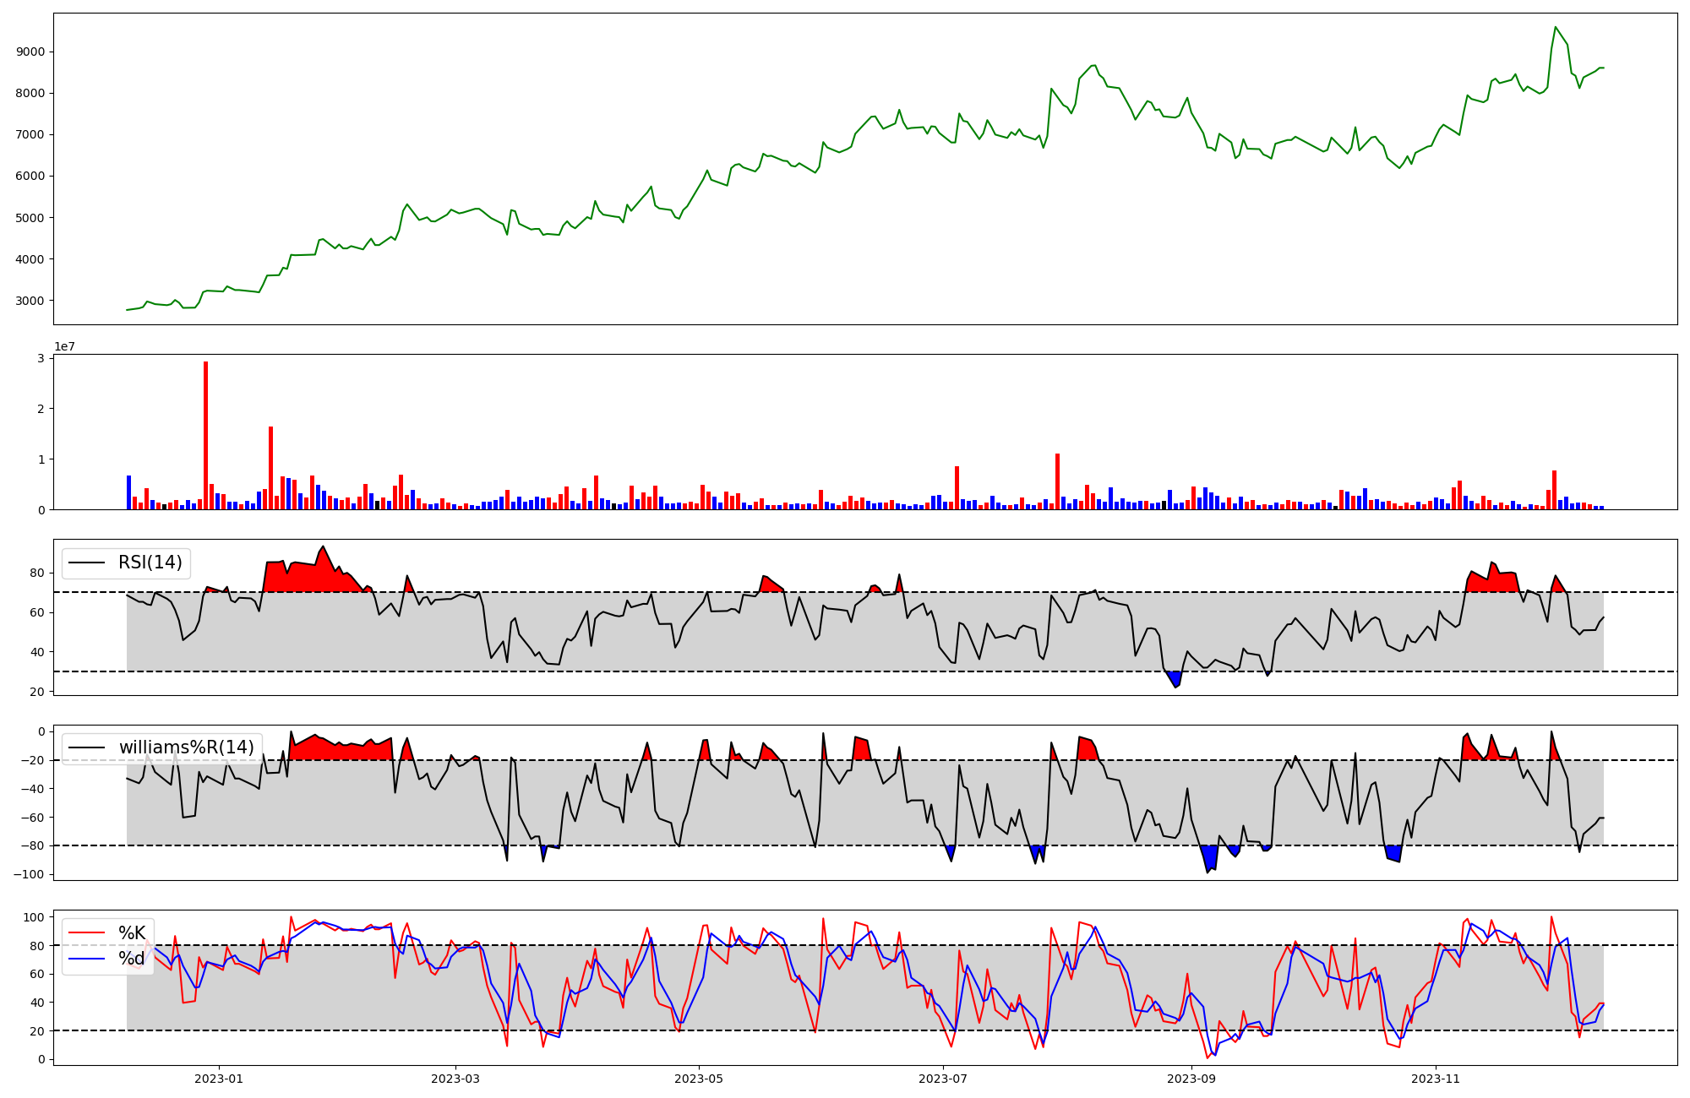Click the highest peak of the green price line
The image size is (1690, 1098).
[x=1555, y=28]
